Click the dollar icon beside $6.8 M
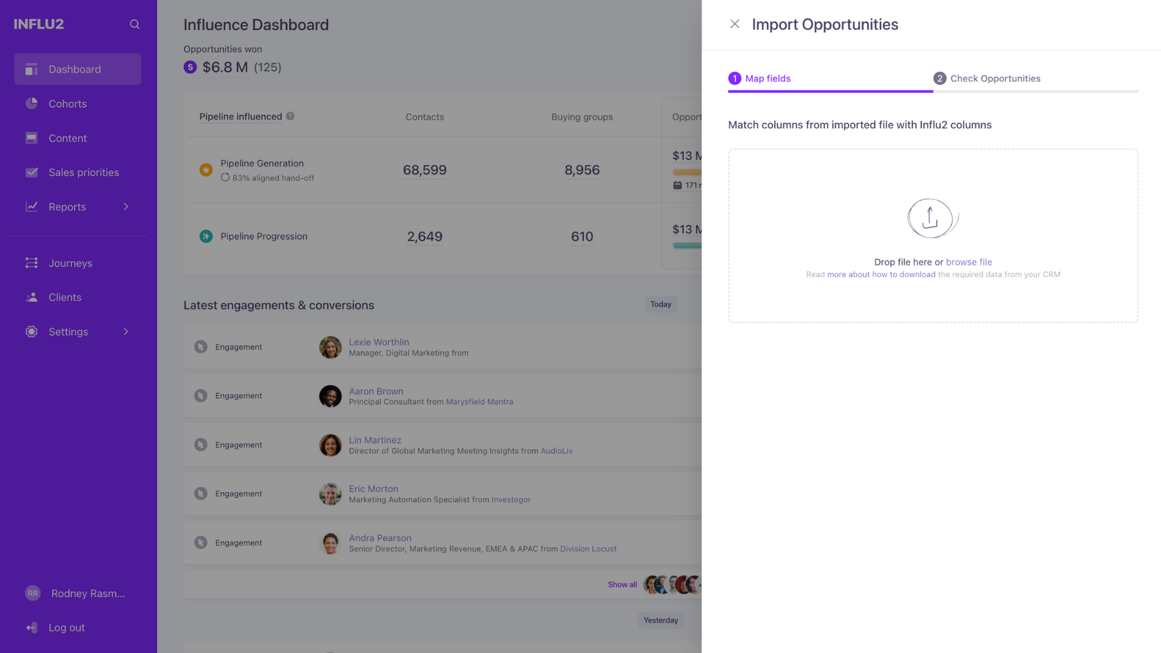The height and width of the screenshot is (653, 1161). pyautogui.click(x=190, y=67)
